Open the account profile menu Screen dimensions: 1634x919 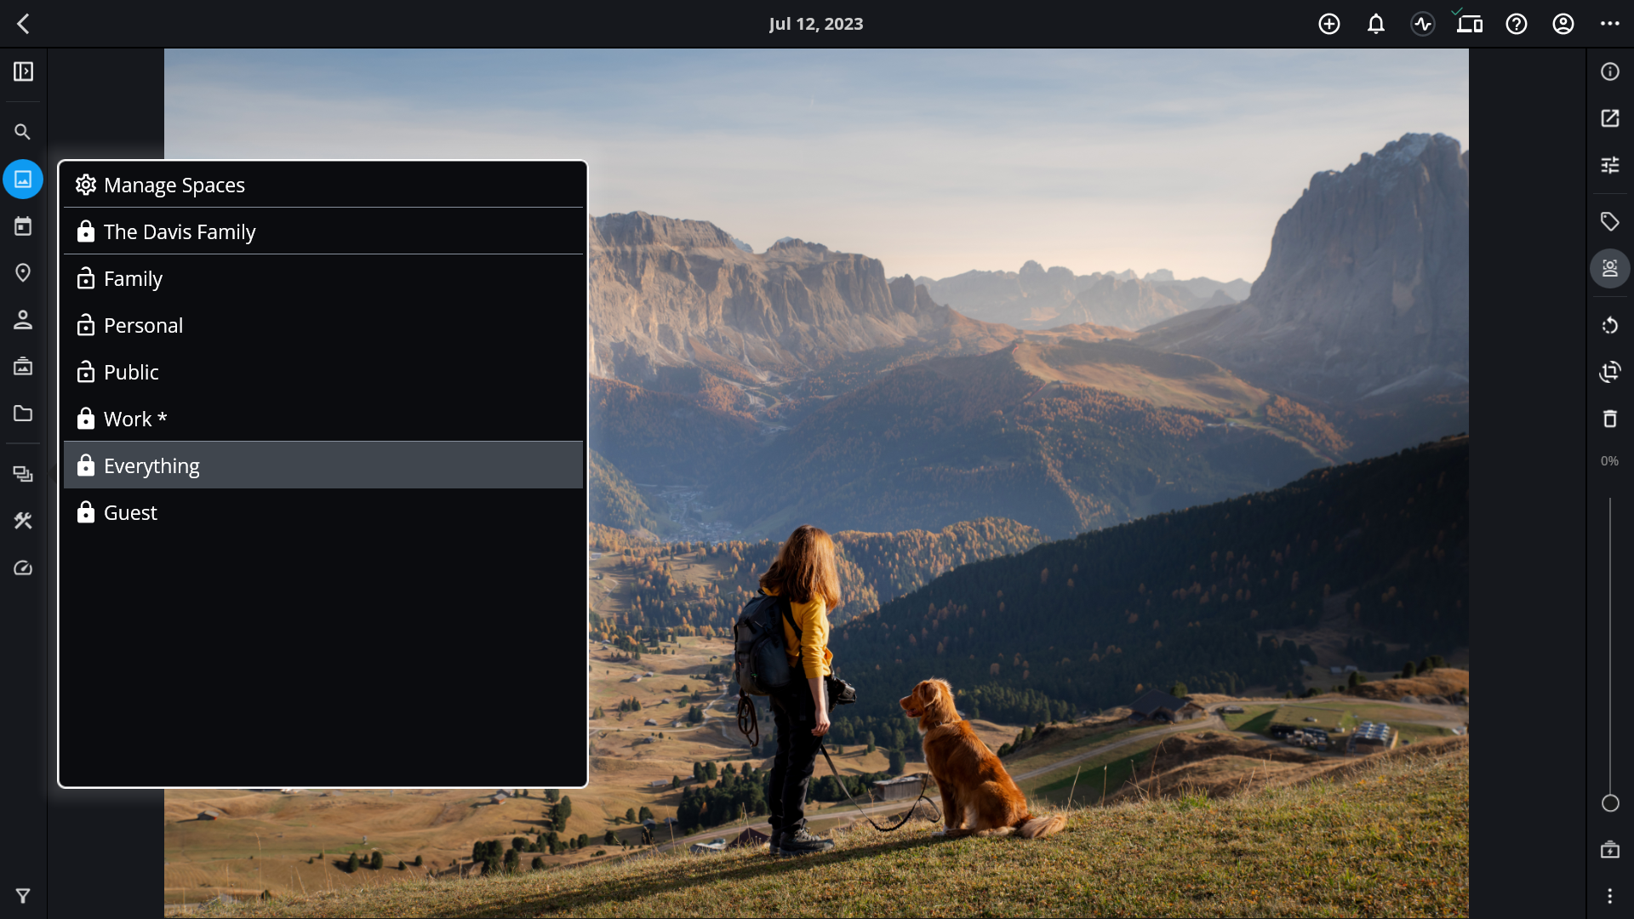[1563, 24]
